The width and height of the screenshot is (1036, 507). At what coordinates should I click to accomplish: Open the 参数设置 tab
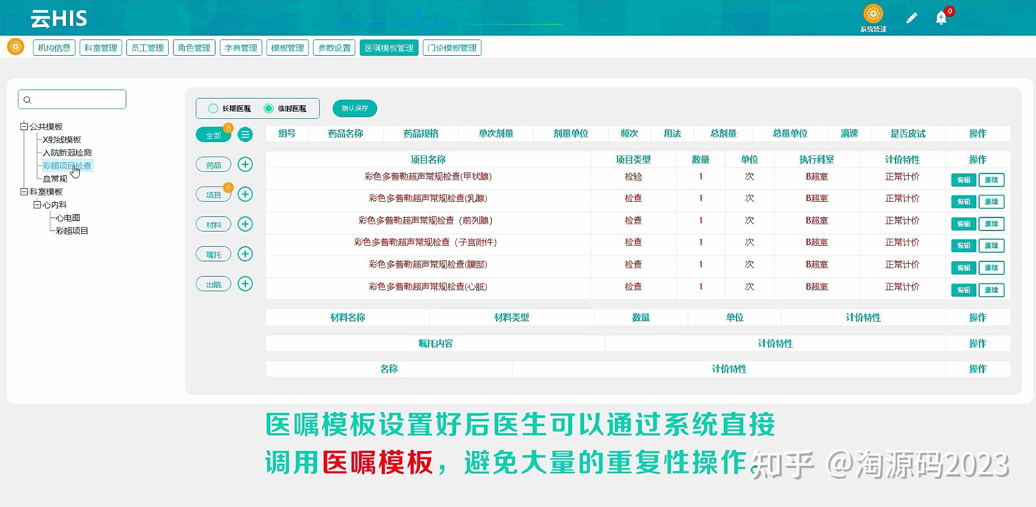334,48
